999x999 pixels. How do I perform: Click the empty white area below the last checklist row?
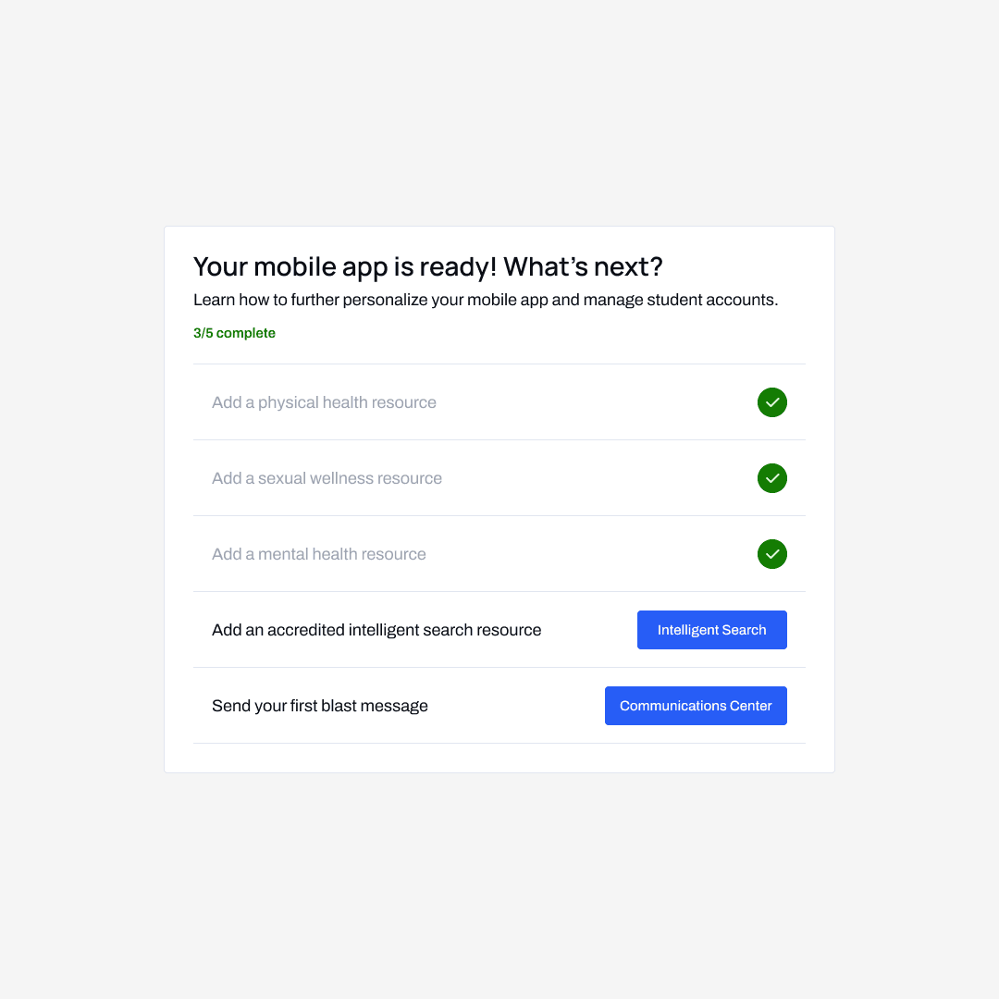point(499,758)
